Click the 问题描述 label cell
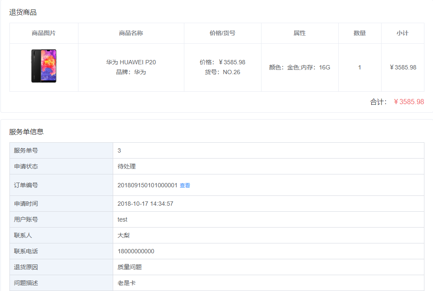 point(61,283)
